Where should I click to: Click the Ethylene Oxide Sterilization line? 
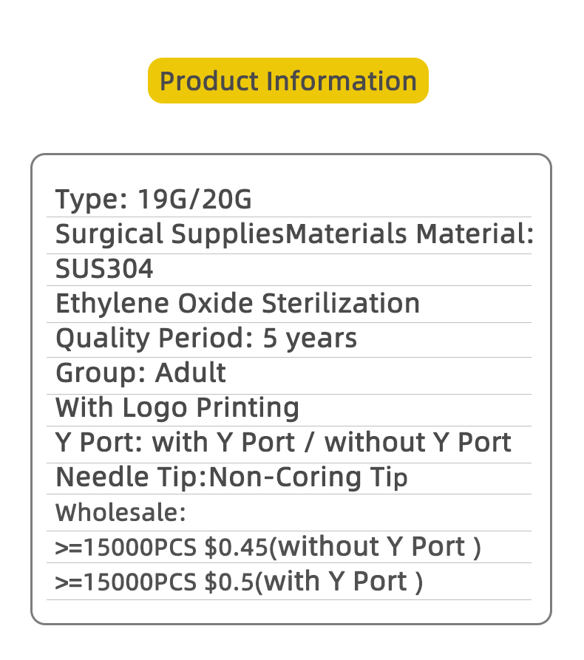point(237,303)
